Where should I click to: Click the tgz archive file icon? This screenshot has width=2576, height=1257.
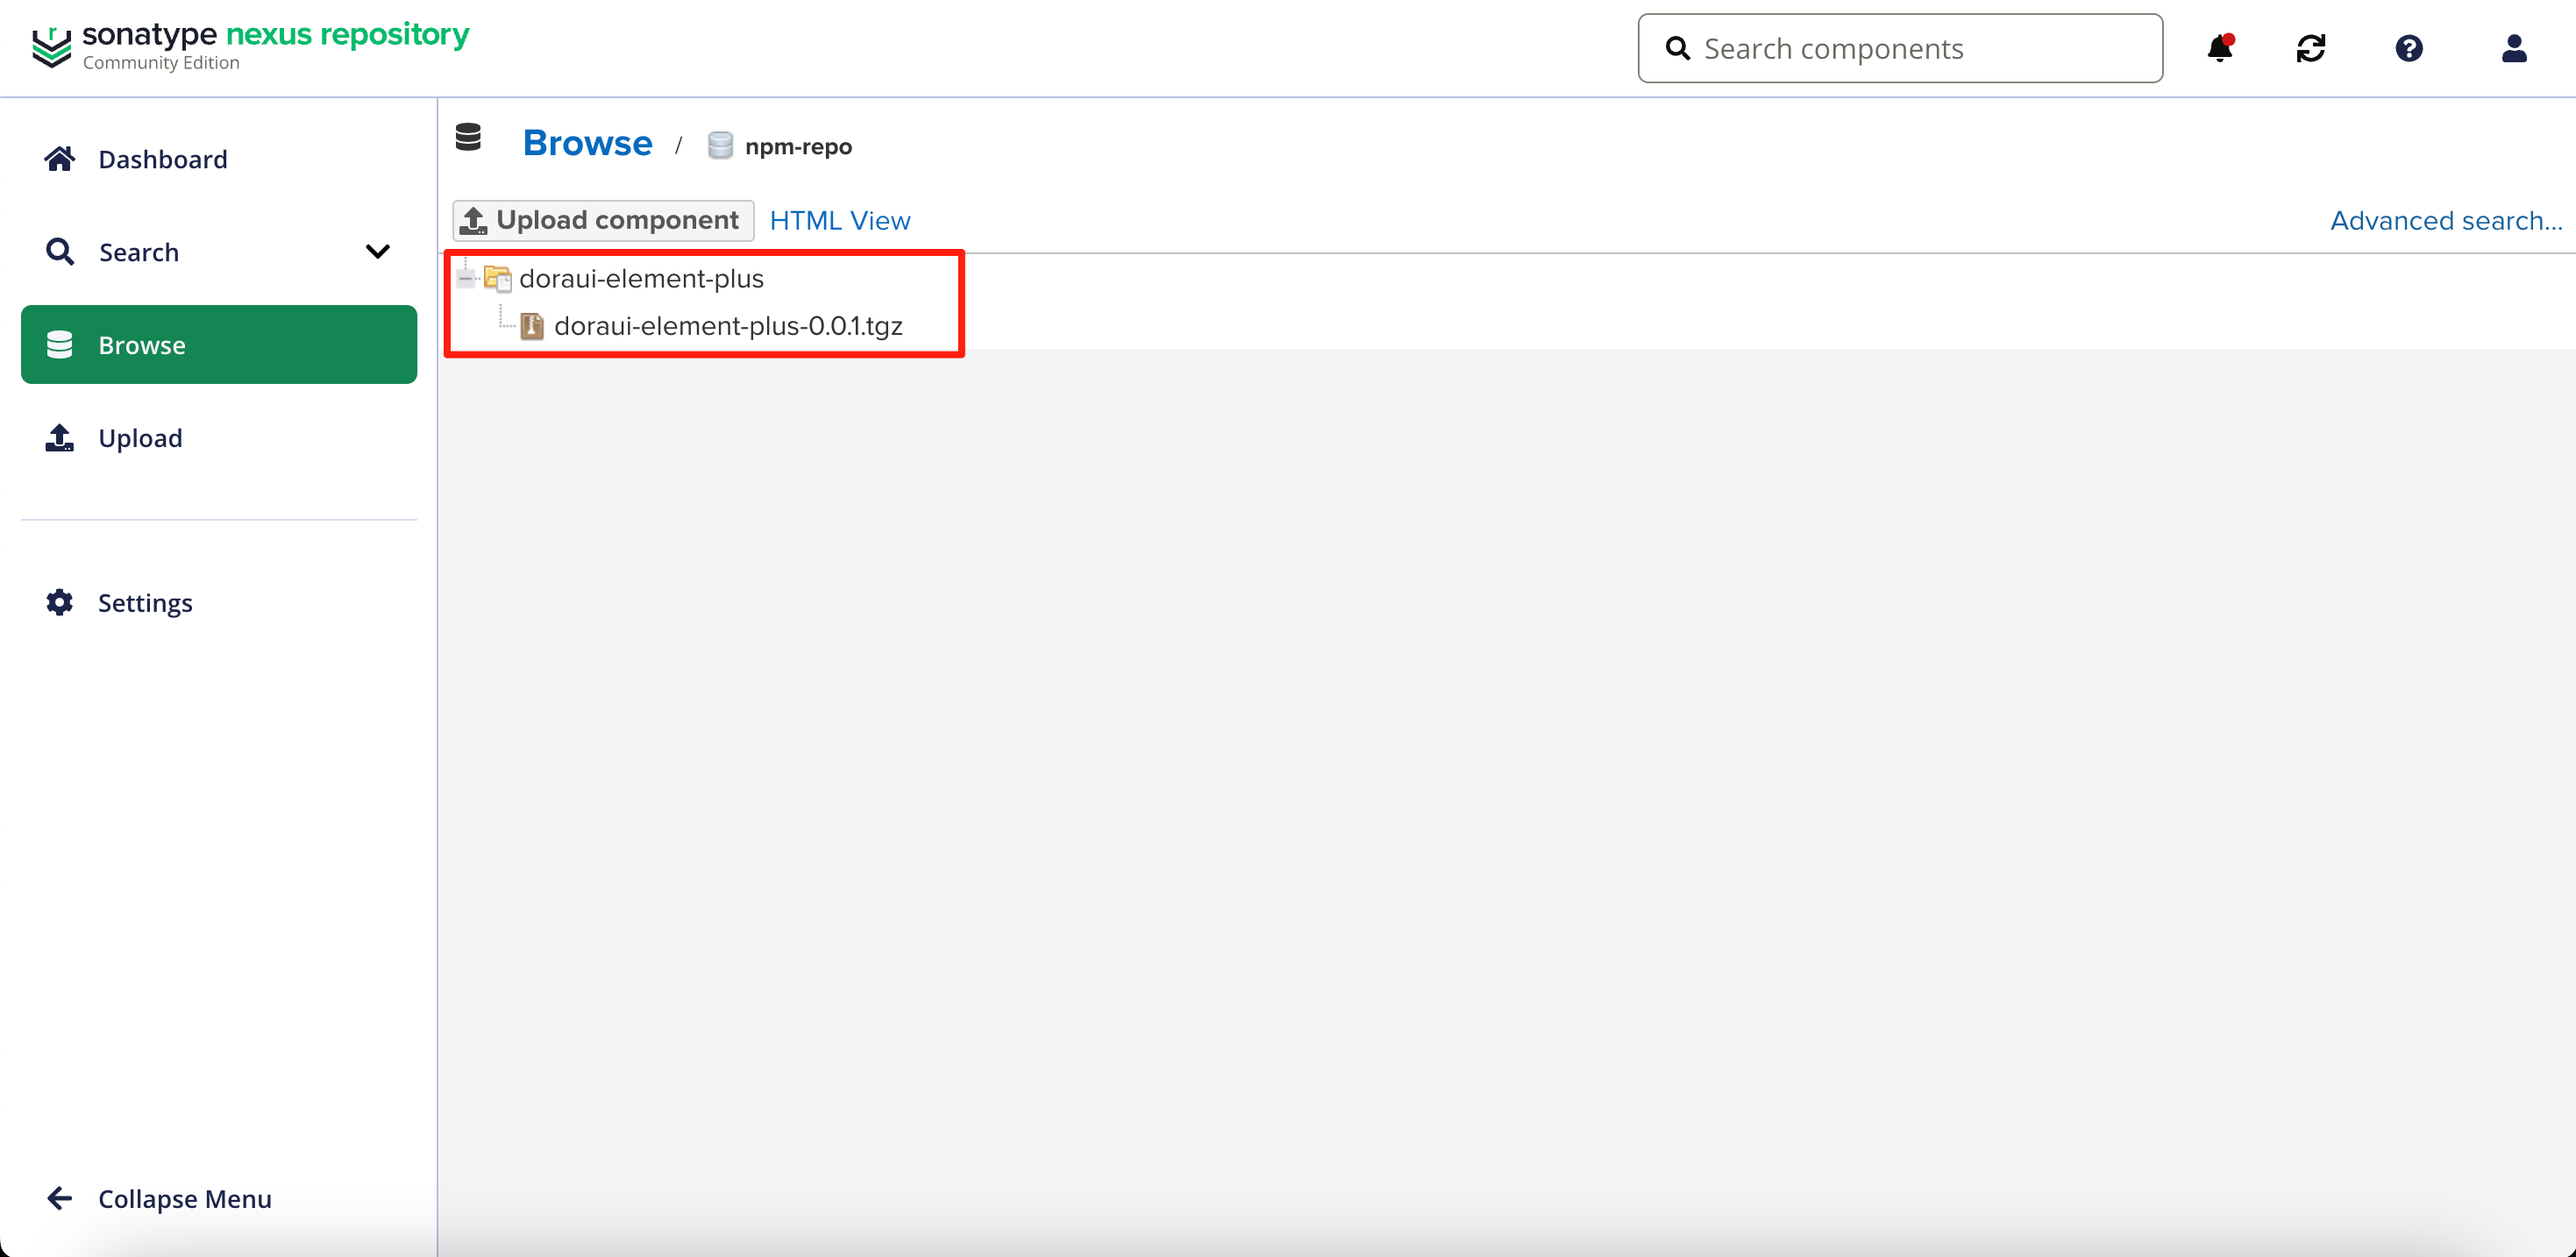532,326
